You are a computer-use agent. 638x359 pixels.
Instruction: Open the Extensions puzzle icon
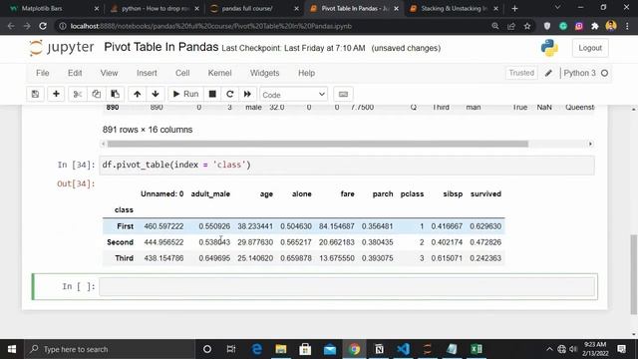pyautogui.click(x=595, y=26)
